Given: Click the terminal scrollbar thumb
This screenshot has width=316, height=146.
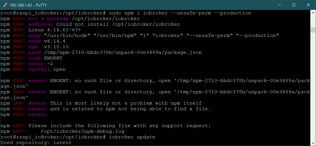Looking at the screenshot, I should [x=313, y=30].
